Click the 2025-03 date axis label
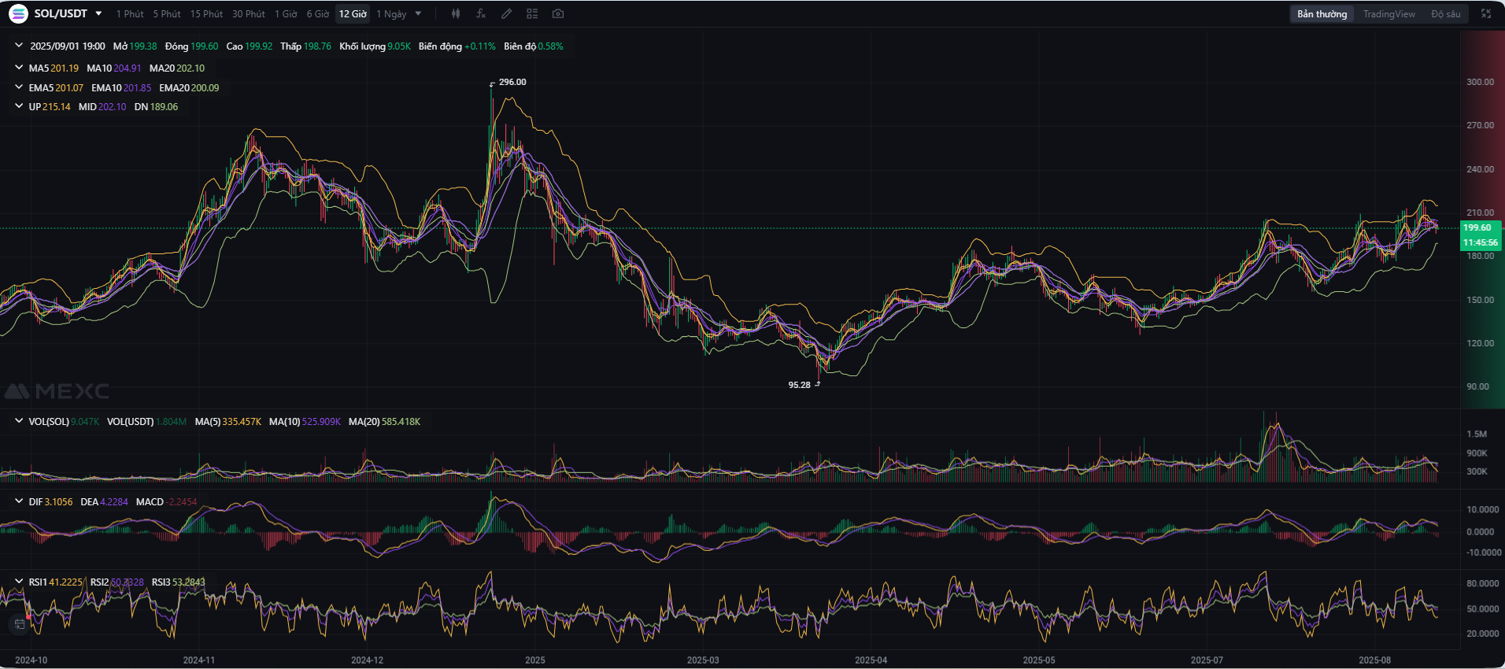Image resolution: width=1505 pixels, height=669 pixels. tap(702, 660)
